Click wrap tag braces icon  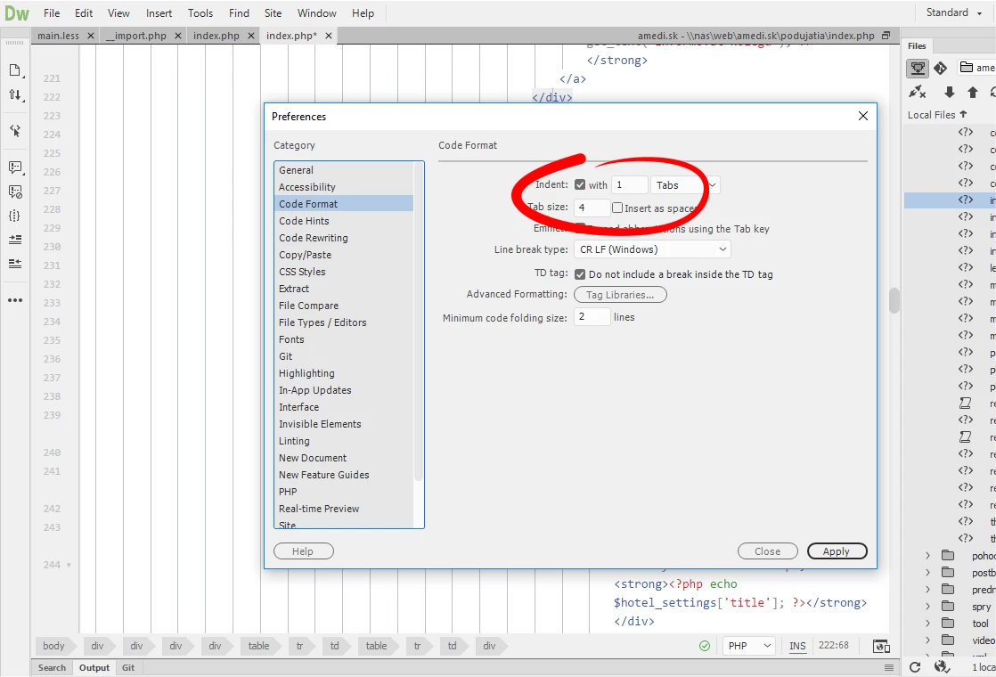tap(15, 216)
